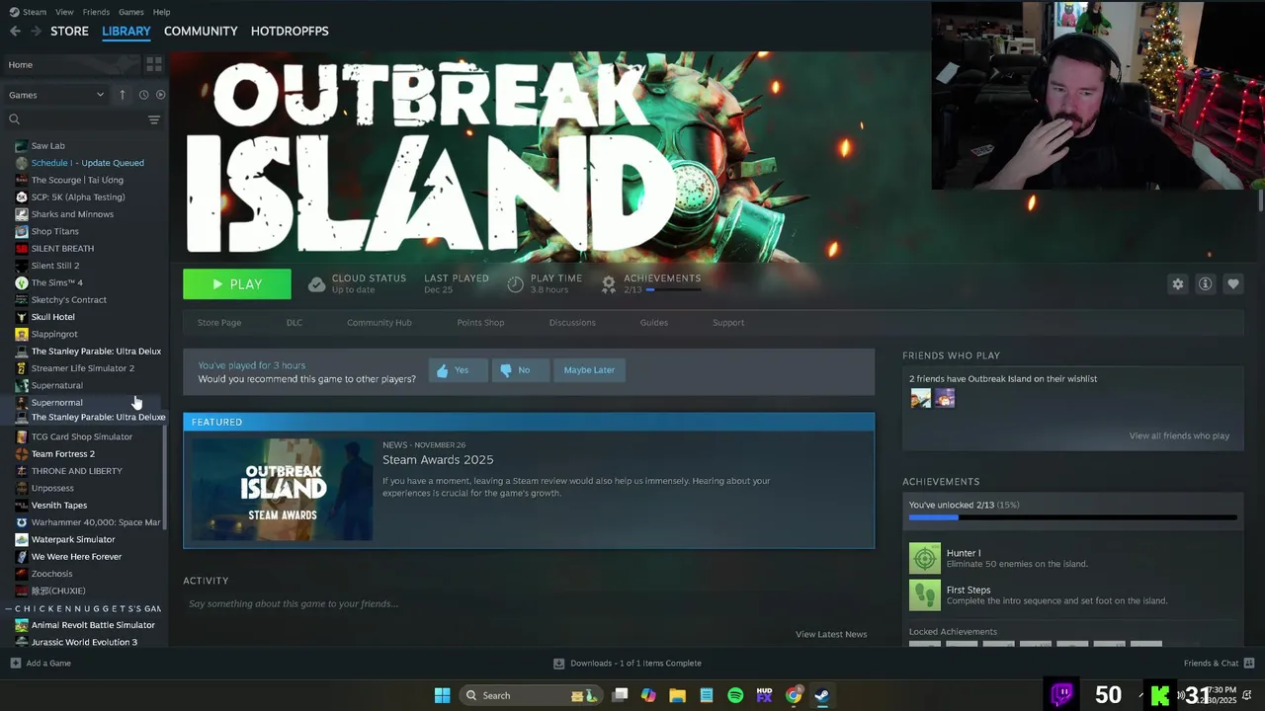Go forward with the right arrow
Image resolution: width=1265 pixels, height=711 pixels.
click(37, 31)
